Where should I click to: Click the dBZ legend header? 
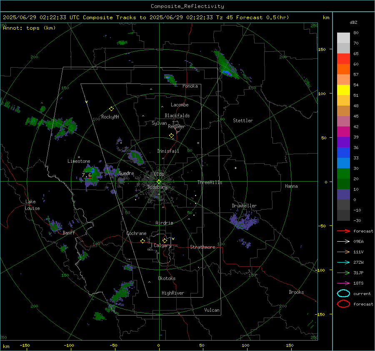coord(353,22)
